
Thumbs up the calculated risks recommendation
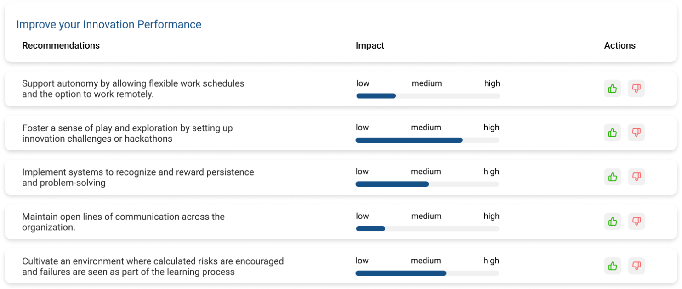[x=612, y=266]
